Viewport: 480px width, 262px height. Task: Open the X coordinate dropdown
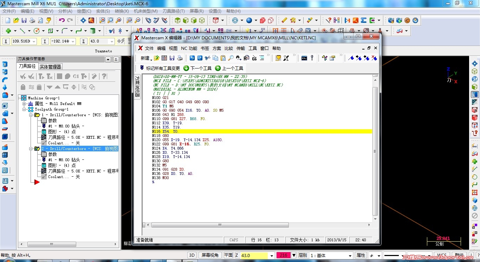34,41
